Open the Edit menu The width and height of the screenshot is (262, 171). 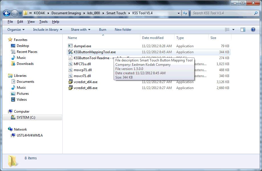pos(20,22)
